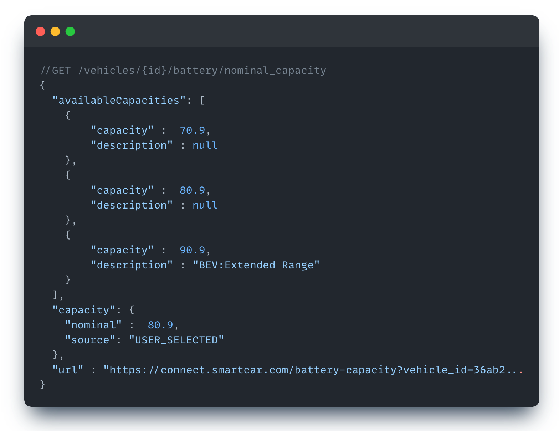Click the red close window dot
The image size is (559, 431).
[40, 31]
